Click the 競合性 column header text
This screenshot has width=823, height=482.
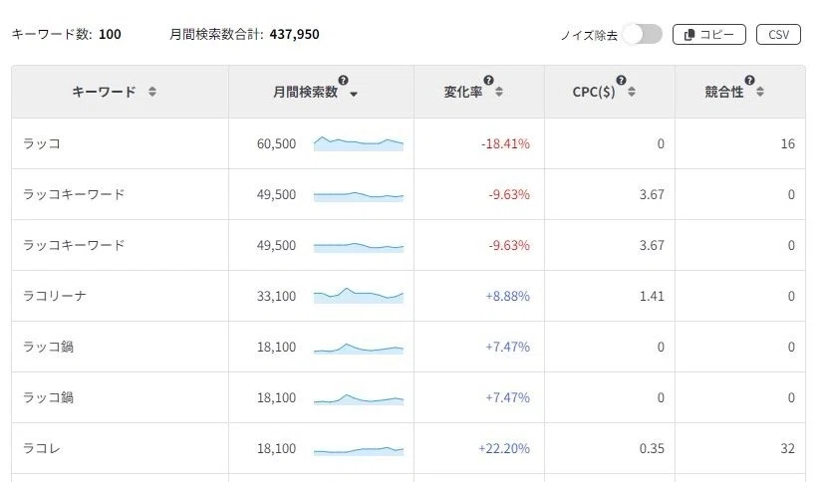723,92
